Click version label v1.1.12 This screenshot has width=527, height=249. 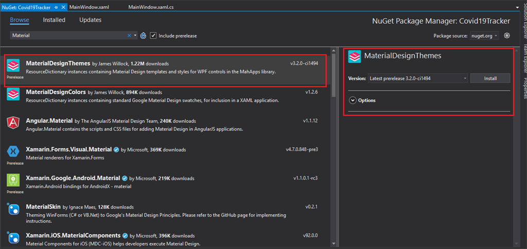pos(310,120)
